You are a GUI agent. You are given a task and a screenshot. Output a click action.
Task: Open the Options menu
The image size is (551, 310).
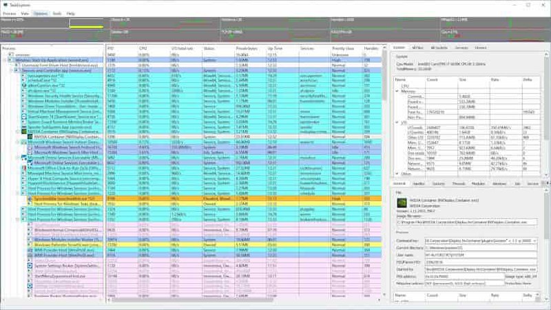pyautogui.click(x=41, y=14)
